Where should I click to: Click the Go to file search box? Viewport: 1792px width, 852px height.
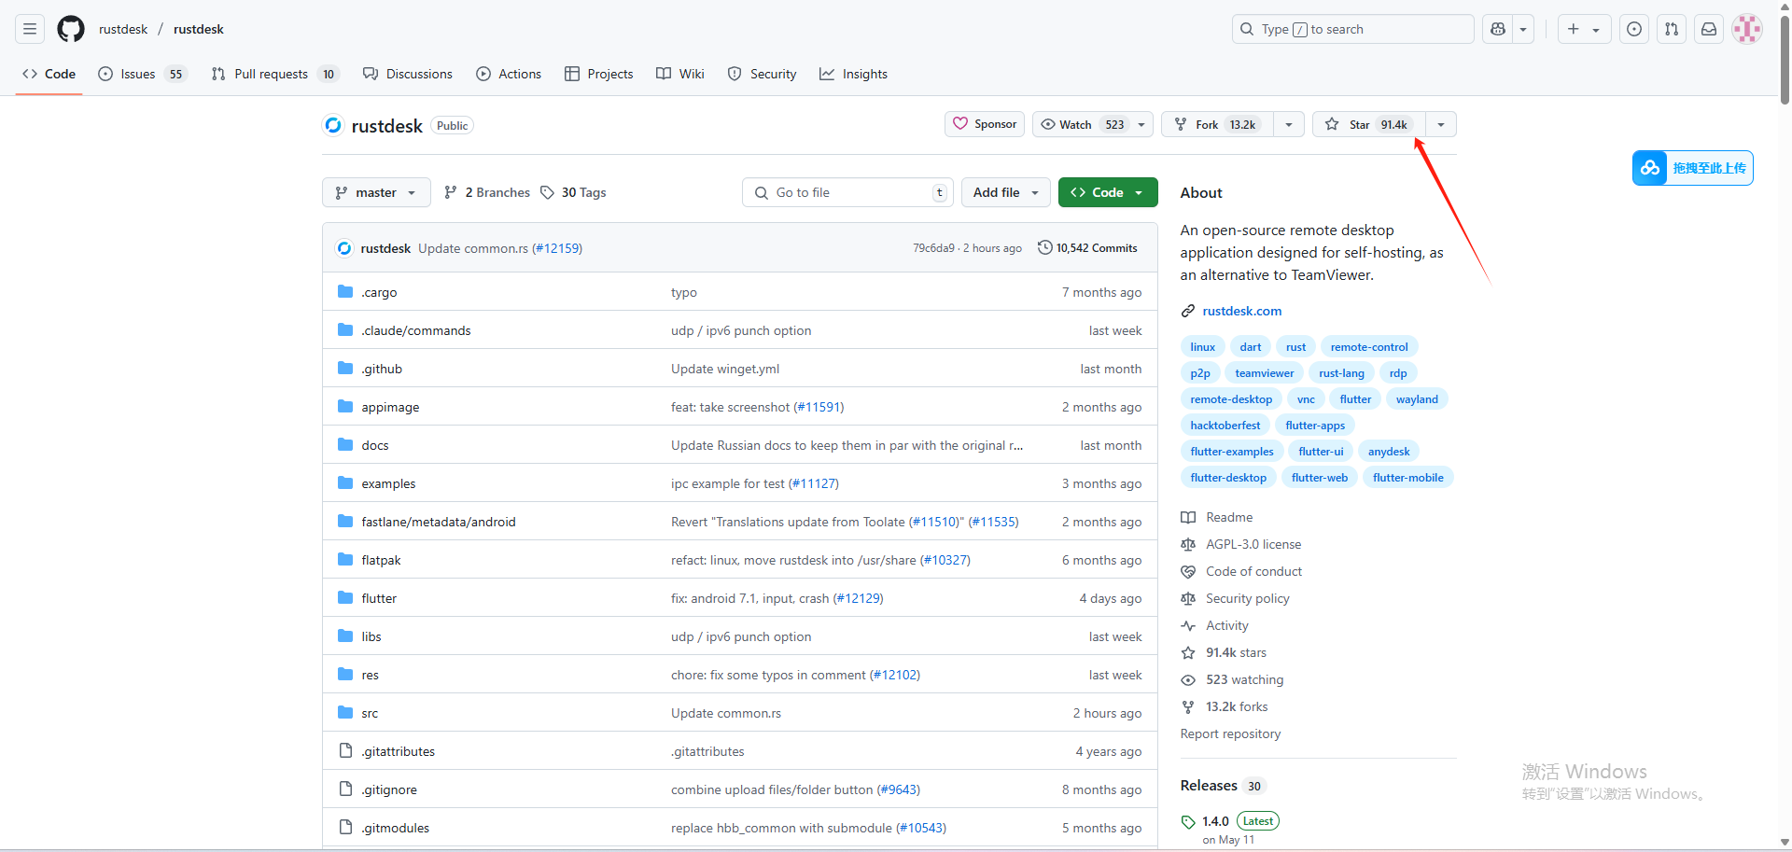coord(847,192)
